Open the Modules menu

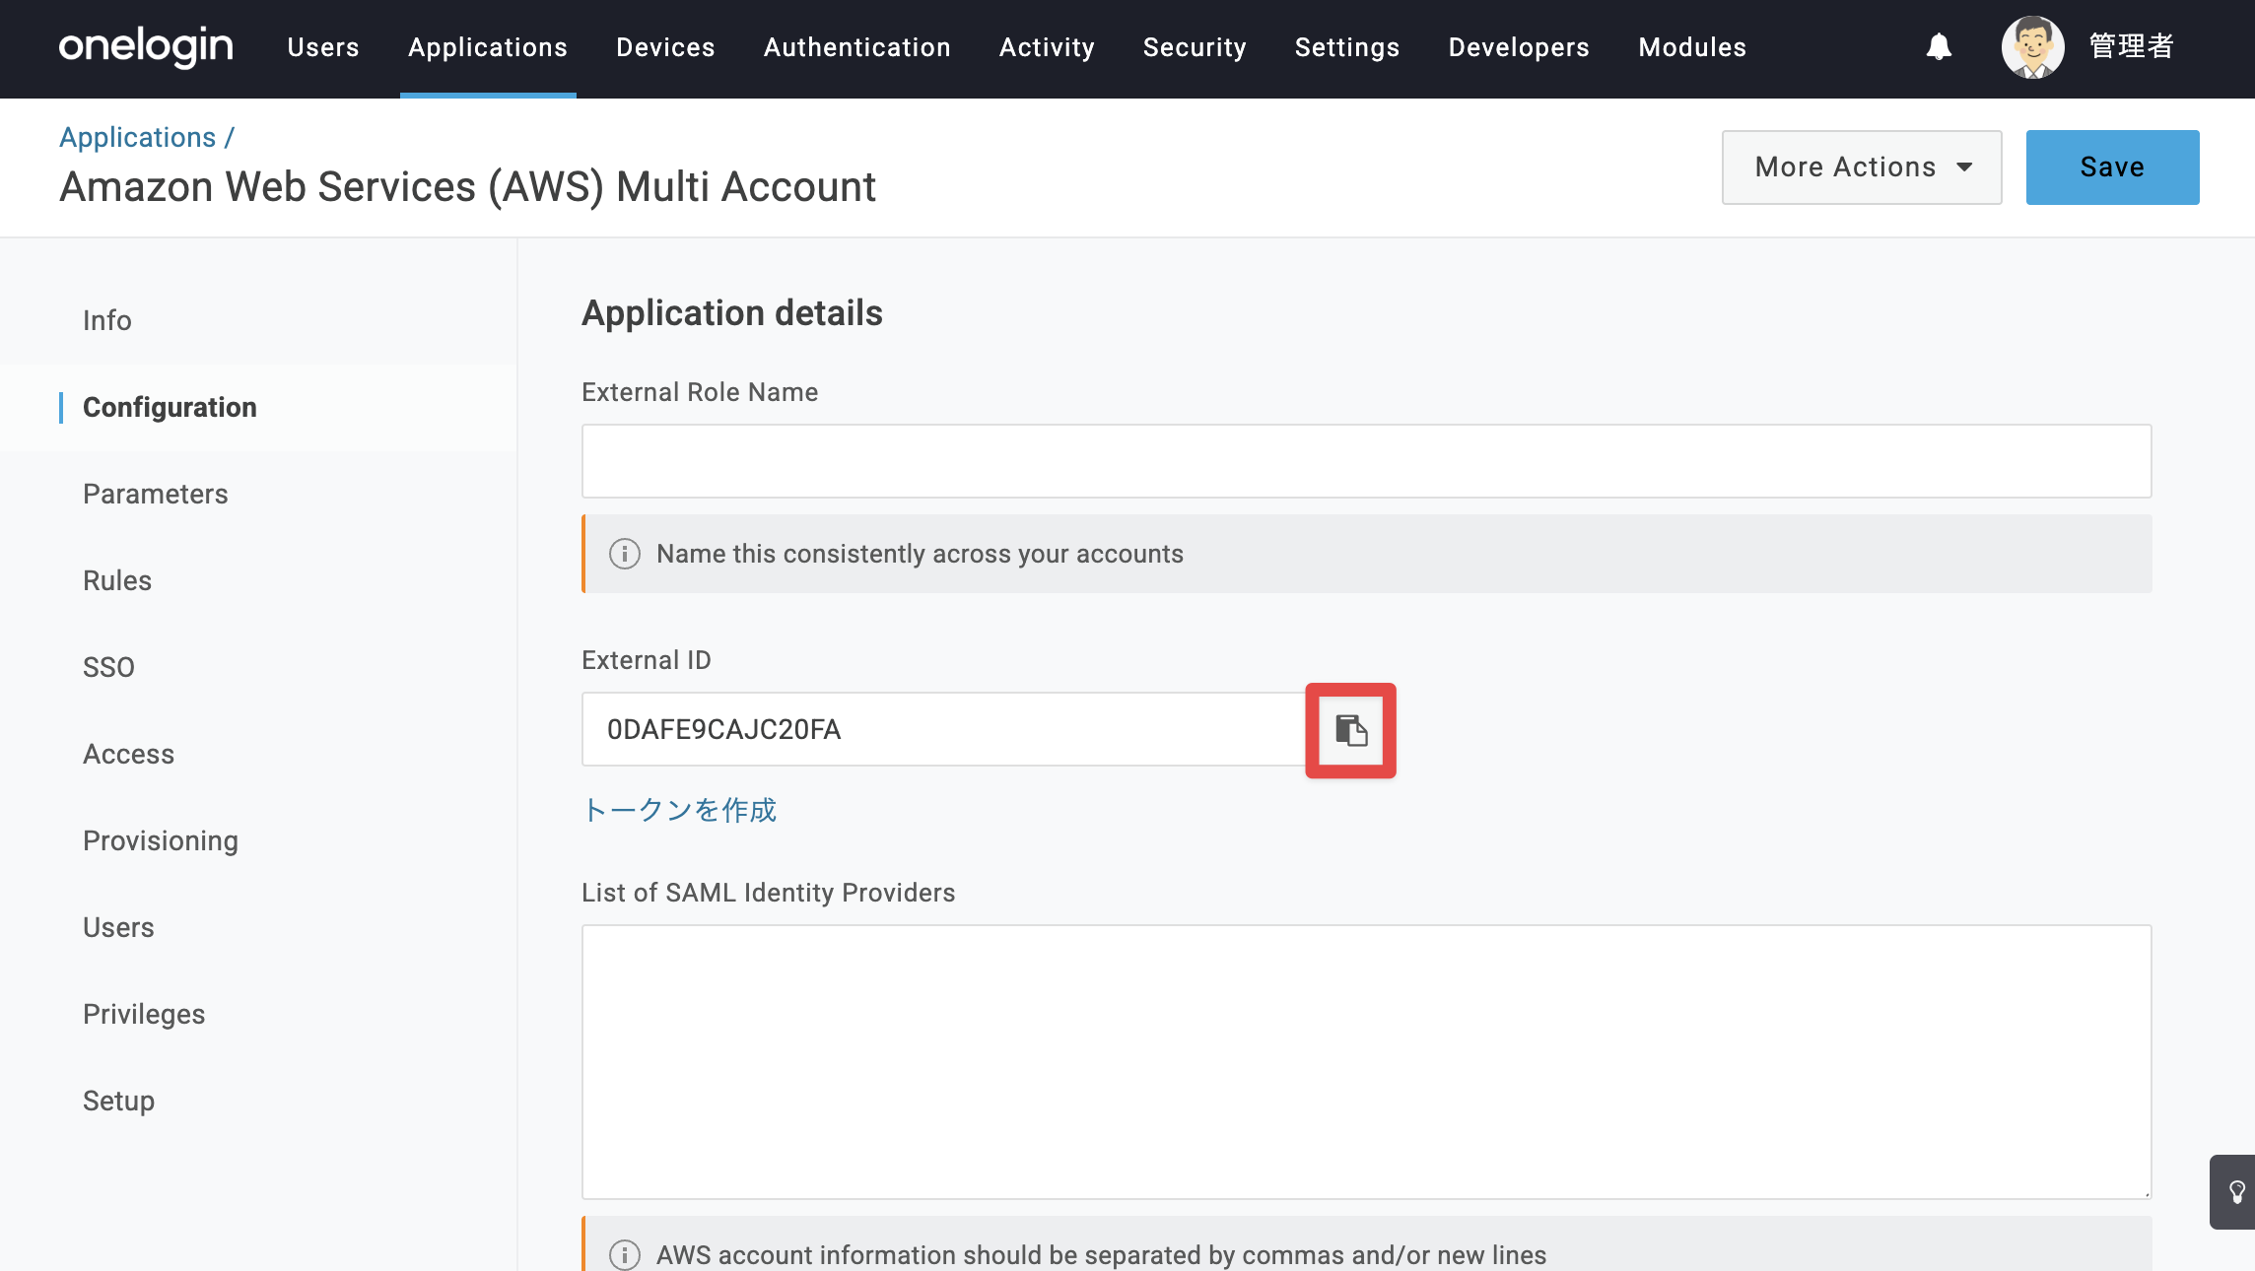tap(1692, 47)
